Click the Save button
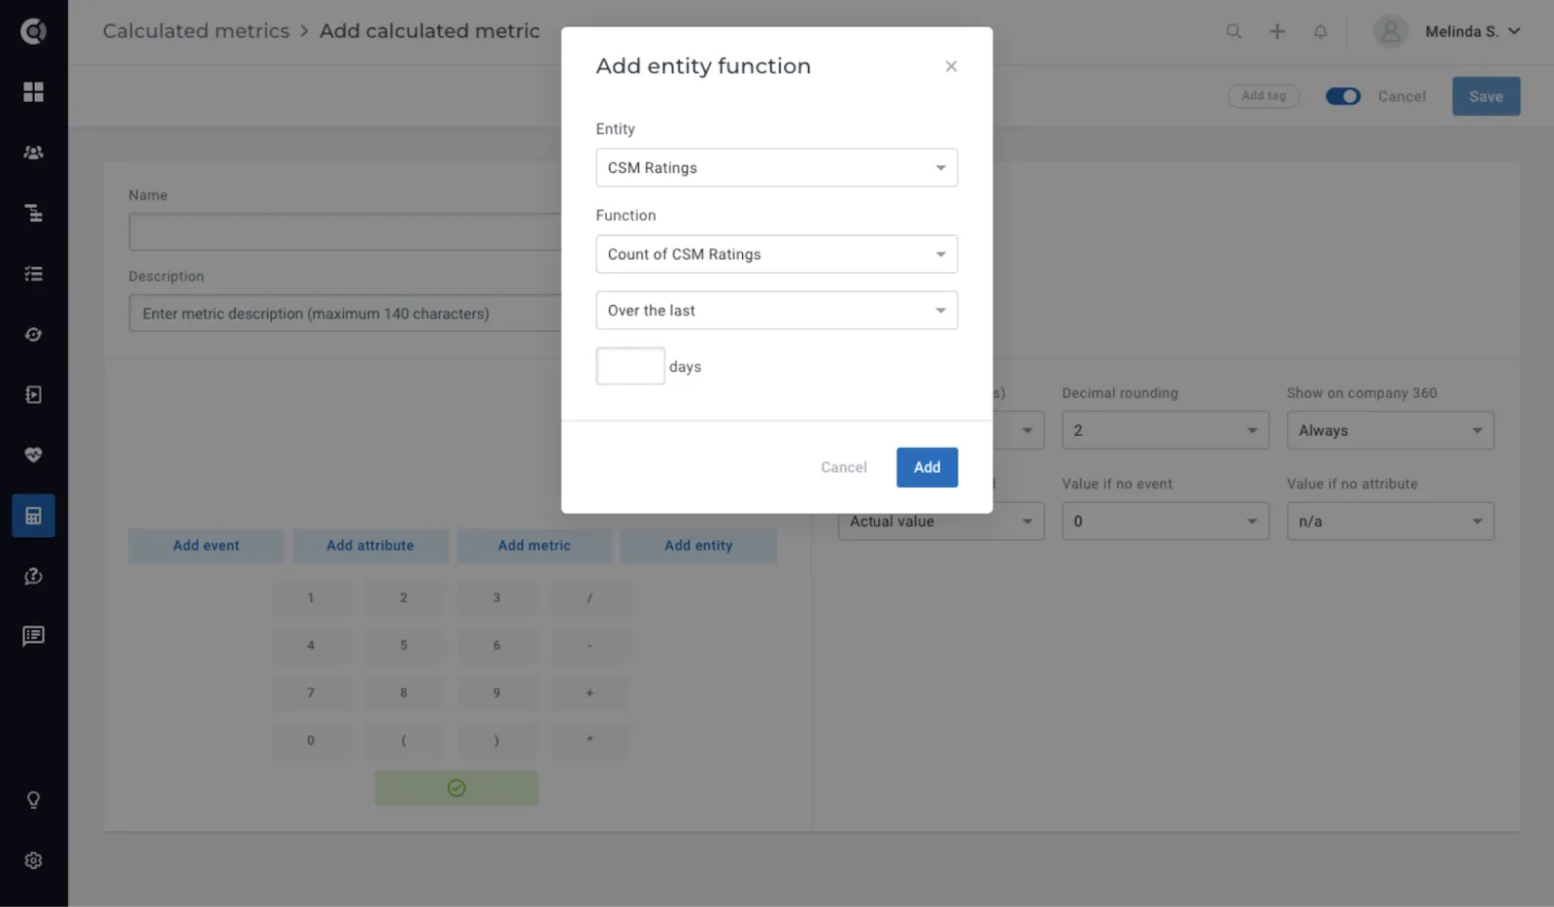 click(x=1486, y=96)
